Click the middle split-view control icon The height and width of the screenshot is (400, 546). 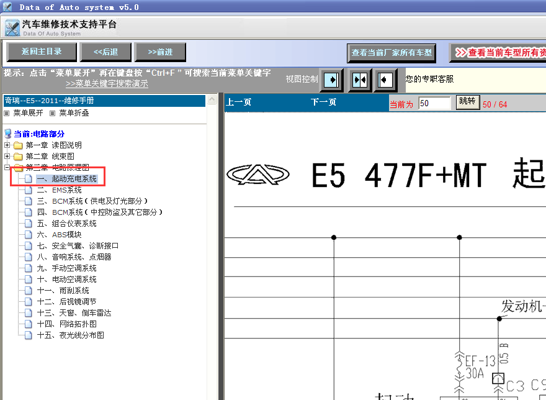359,80
